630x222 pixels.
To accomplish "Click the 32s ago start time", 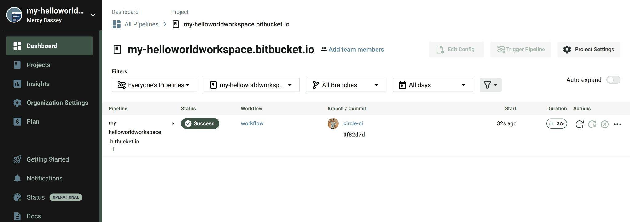I will tap(506, 123).
